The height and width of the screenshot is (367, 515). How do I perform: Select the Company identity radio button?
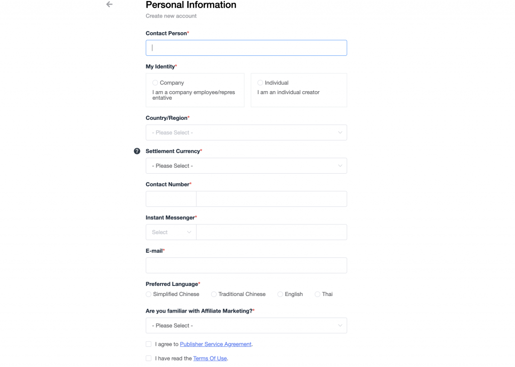point(155,83)
